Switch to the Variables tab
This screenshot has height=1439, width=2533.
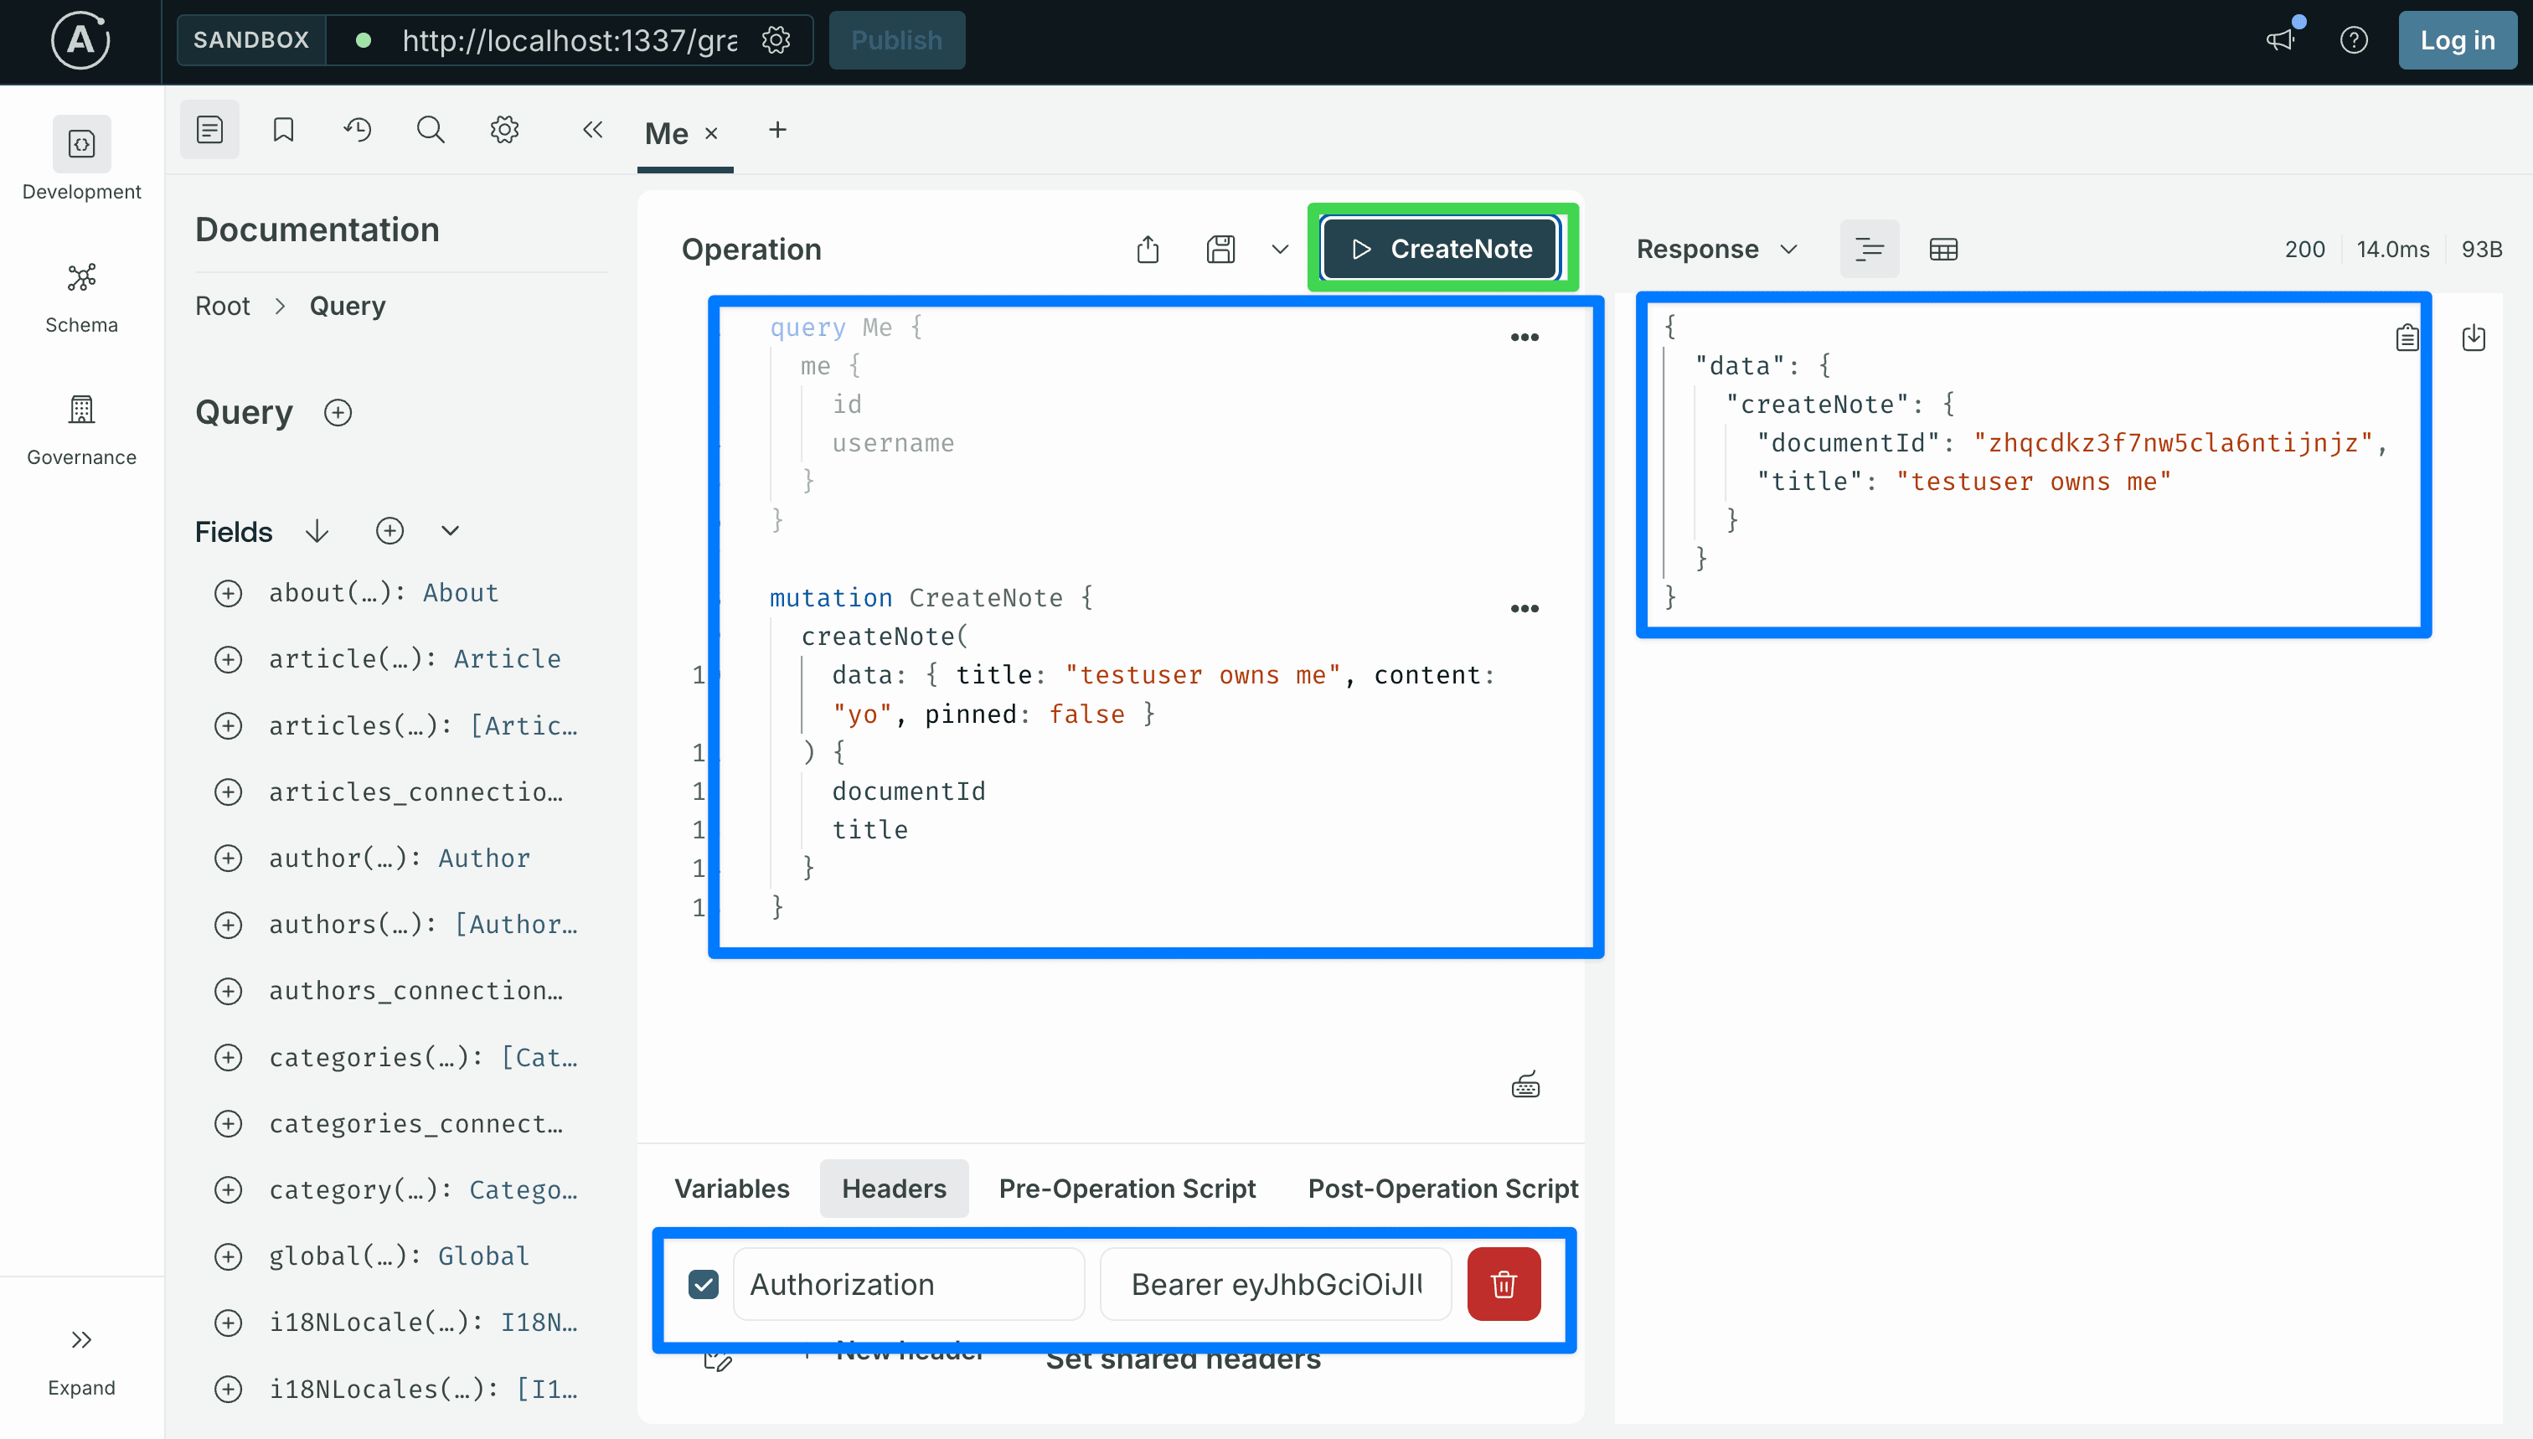[731, 1188]
